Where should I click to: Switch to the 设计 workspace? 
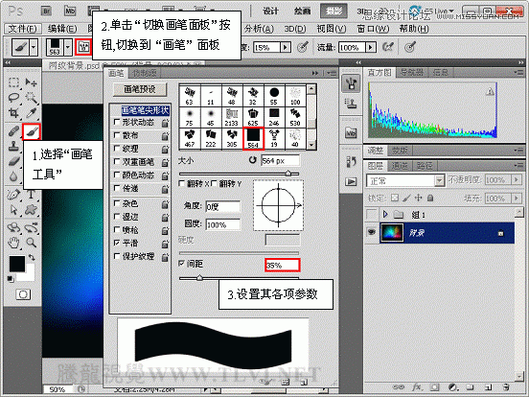271,12
